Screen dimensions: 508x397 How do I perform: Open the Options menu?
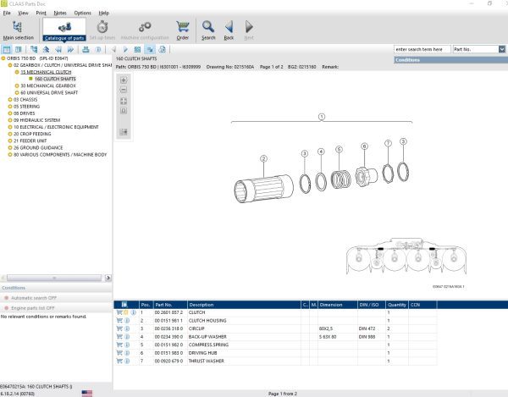(82, 14)
